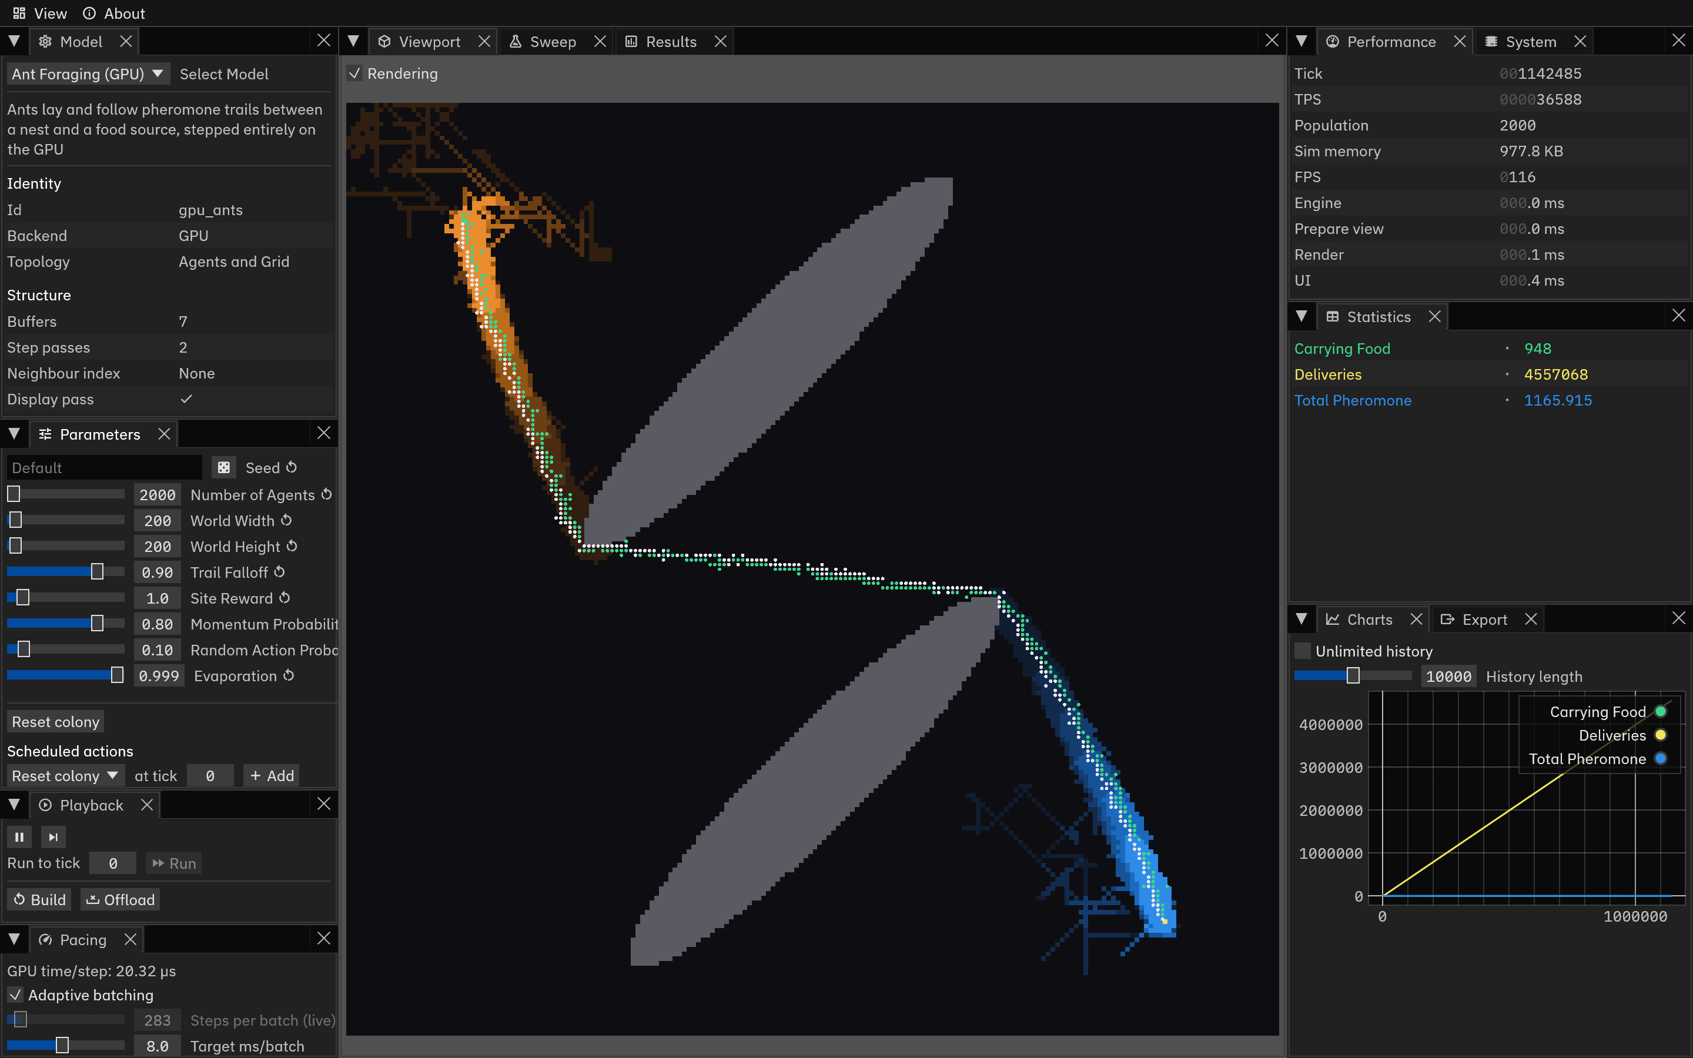Toggle the Rendering checkbox
The width and height of the screenshot is (1693, 1058).
[x=356, y=73]
